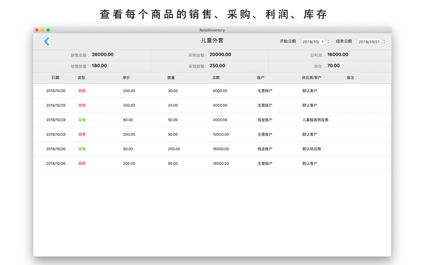The width and height of the screenshot is (425, 265).
Task: Click the end date (结束日期) field
Action: pyautogui.click(x=369, y=41)
